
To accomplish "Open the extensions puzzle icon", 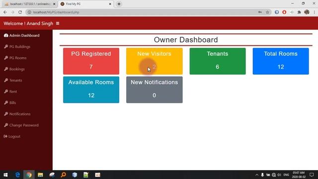I will point(299,12).
